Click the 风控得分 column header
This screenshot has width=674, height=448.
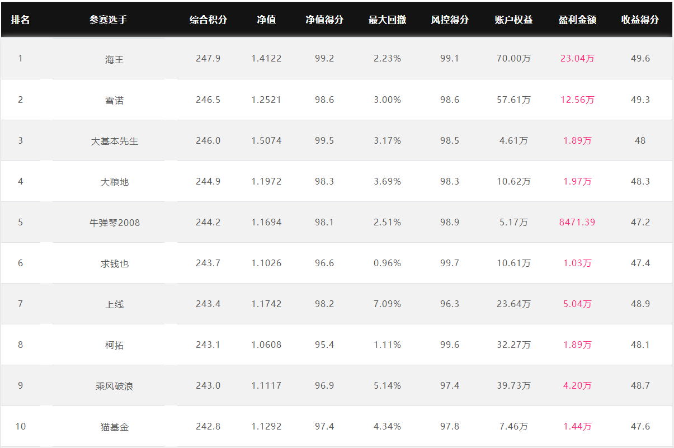click(x=450, y=20)
